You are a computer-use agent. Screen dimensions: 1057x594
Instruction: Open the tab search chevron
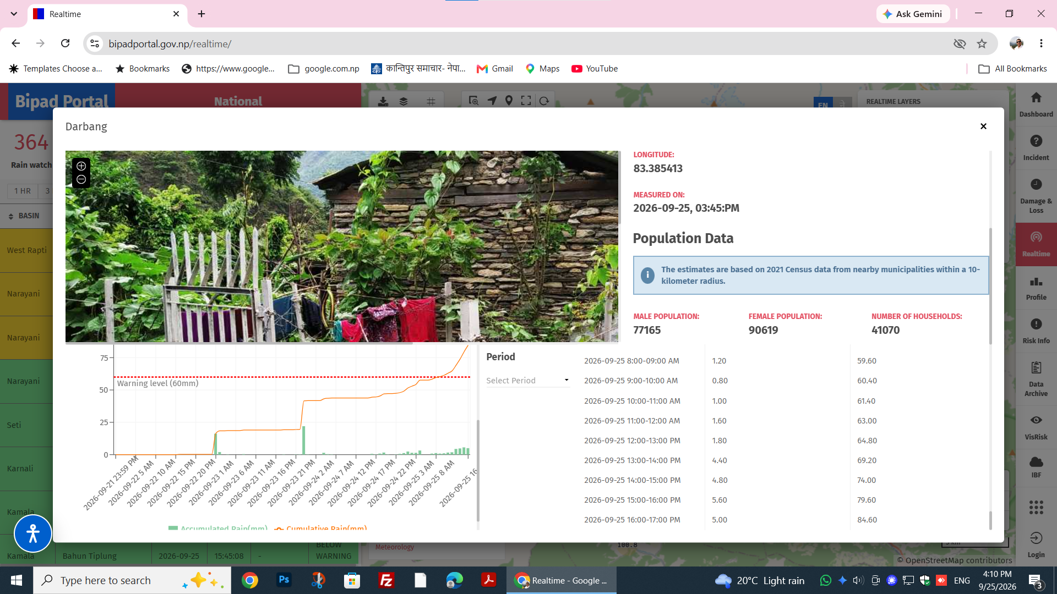click(x=14, y=14)
